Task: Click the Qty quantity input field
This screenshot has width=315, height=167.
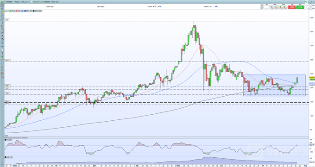Action: point(267,7)
